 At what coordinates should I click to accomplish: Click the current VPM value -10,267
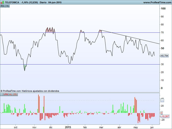pos(165,116)
